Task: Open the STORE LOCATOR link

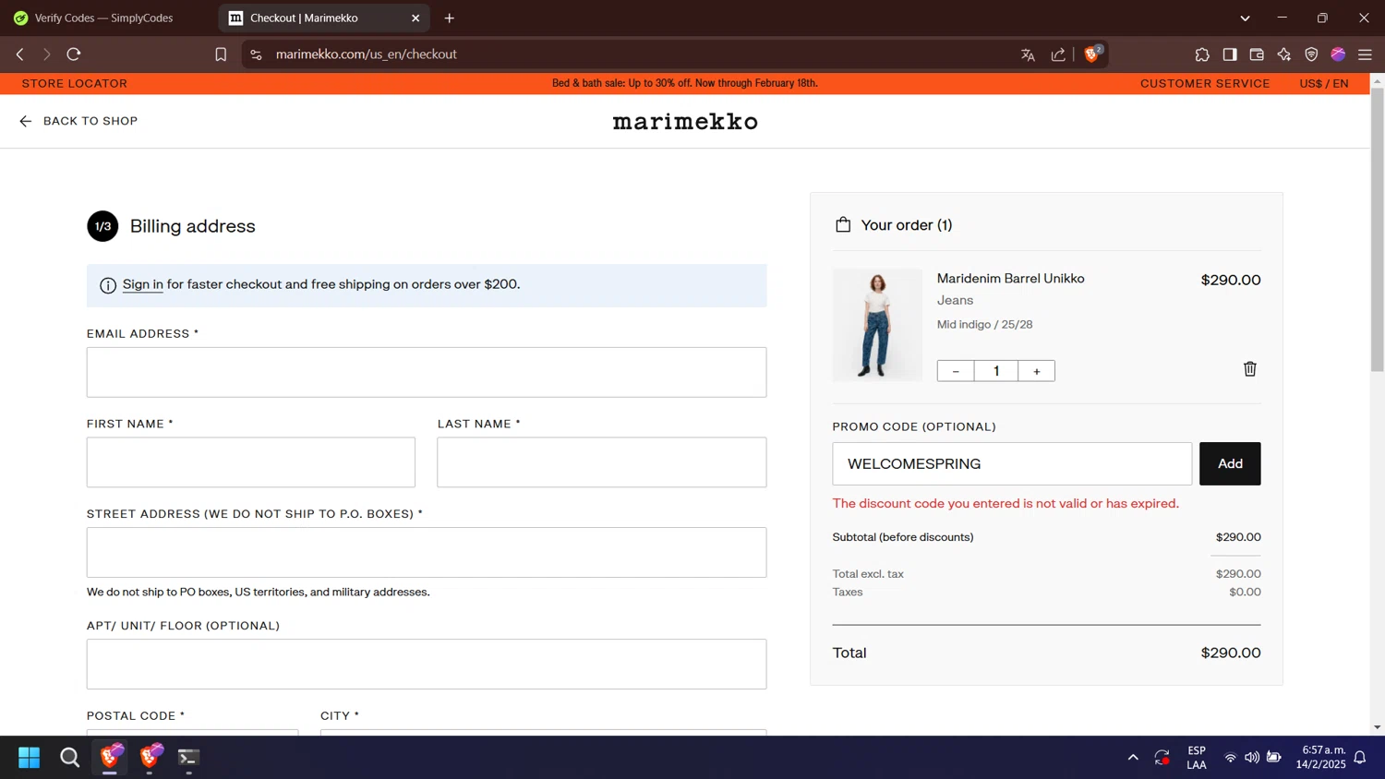Action: click(75, 83)
